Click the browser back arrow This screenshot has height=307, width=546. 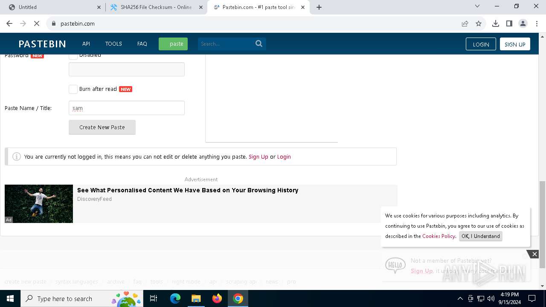click(9, 23)
